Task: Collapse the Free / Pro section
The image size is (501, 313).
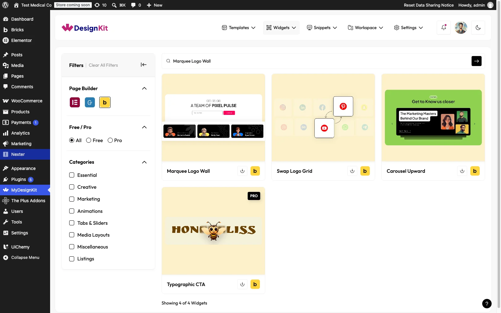Action: [x=144, y=127]
